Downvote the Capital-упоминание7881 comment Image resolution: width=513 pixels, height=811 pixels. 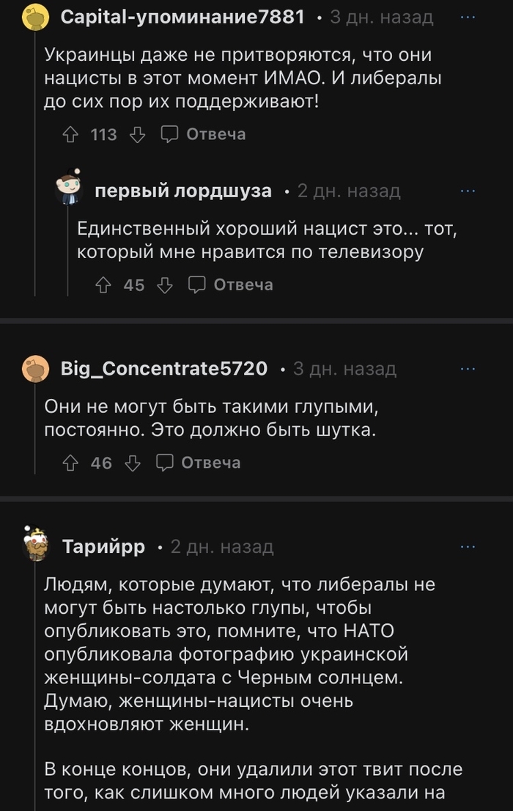[137, 134]
